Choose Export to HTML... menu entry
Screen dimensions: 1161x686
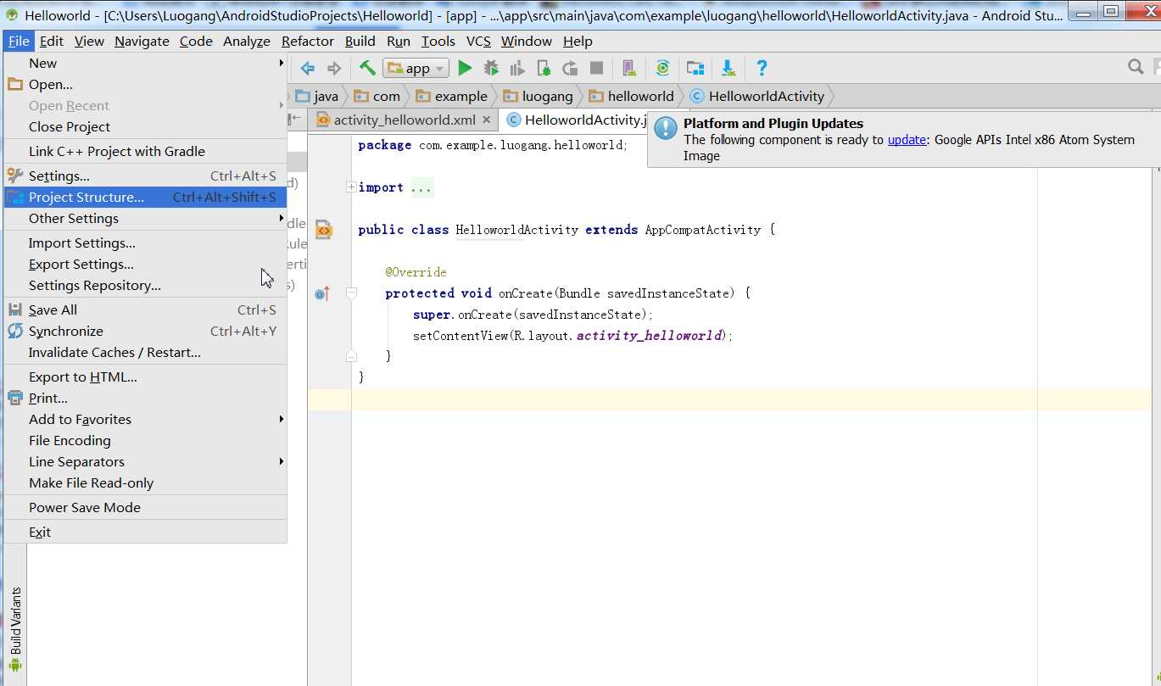pyautogui.click(x=145, y=376)
